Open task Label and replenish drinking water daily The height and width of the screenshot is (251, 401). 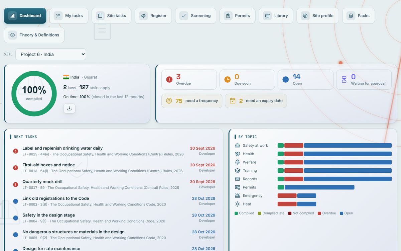[x=114, y=151]
